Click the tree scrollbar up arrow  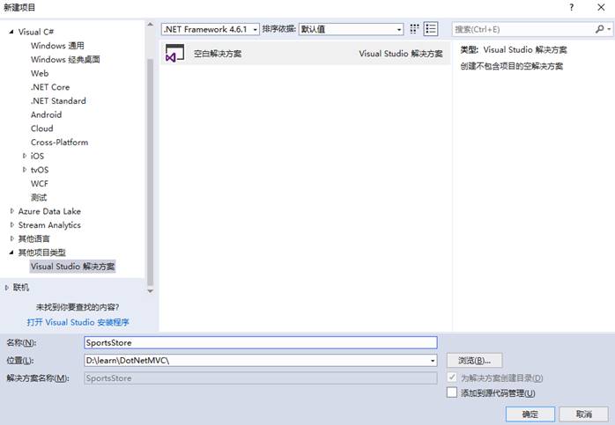150,25
